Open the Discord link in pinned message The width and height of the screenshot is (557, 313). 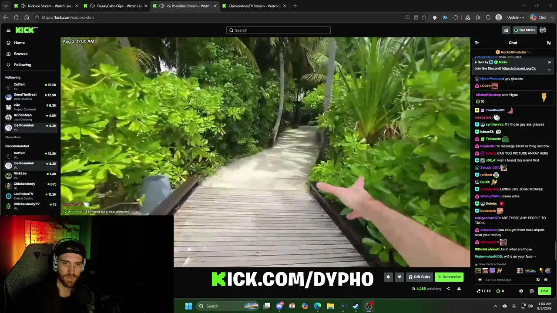point(519,69)
